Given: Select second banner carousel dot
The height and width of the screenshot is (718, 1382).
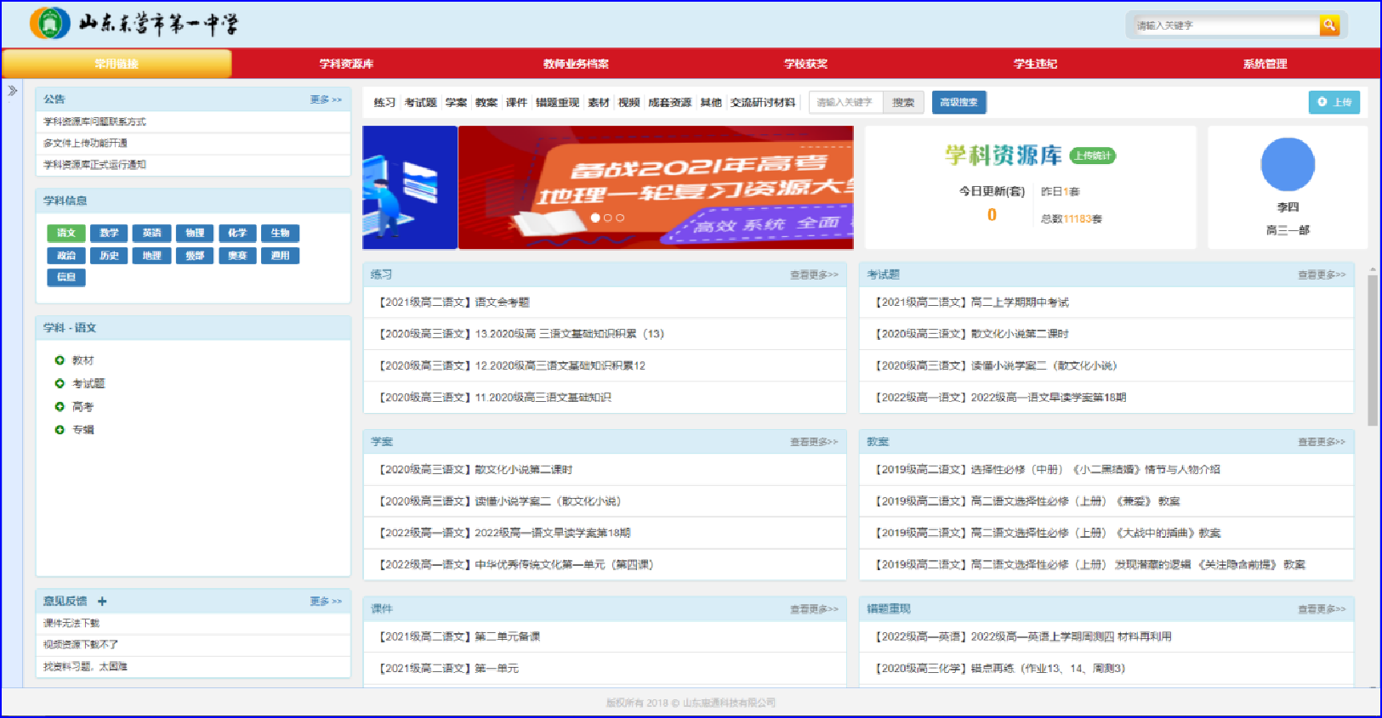Looking at the screenshot, I should [608, 218].
